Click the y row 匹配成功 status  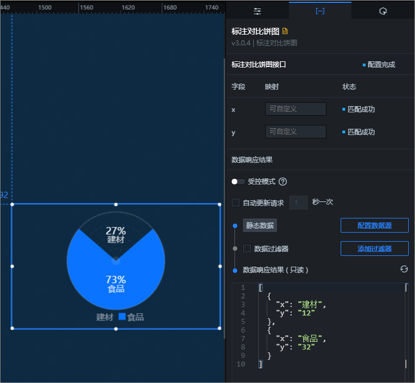point(361,132)
